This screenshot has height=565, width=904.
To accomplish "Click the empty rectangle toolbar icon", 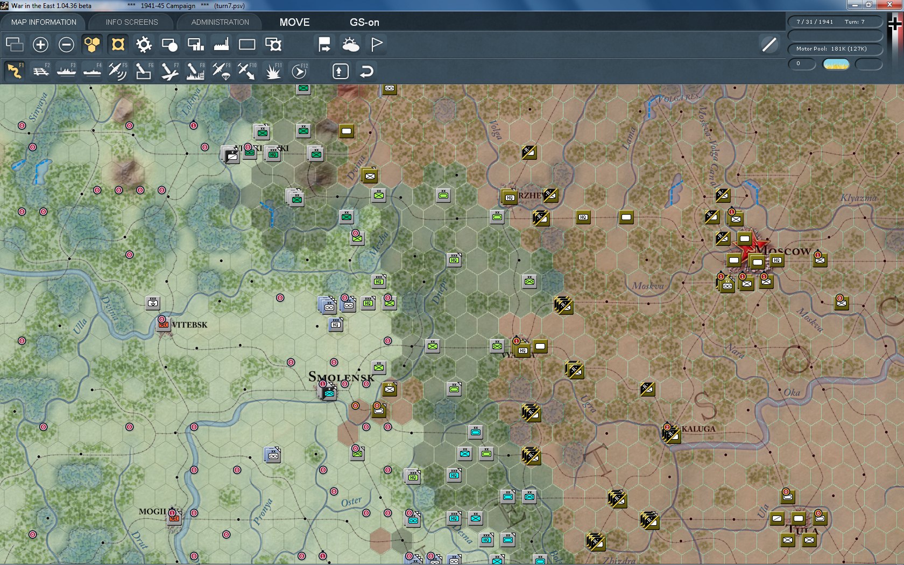I will pos(247,44).
